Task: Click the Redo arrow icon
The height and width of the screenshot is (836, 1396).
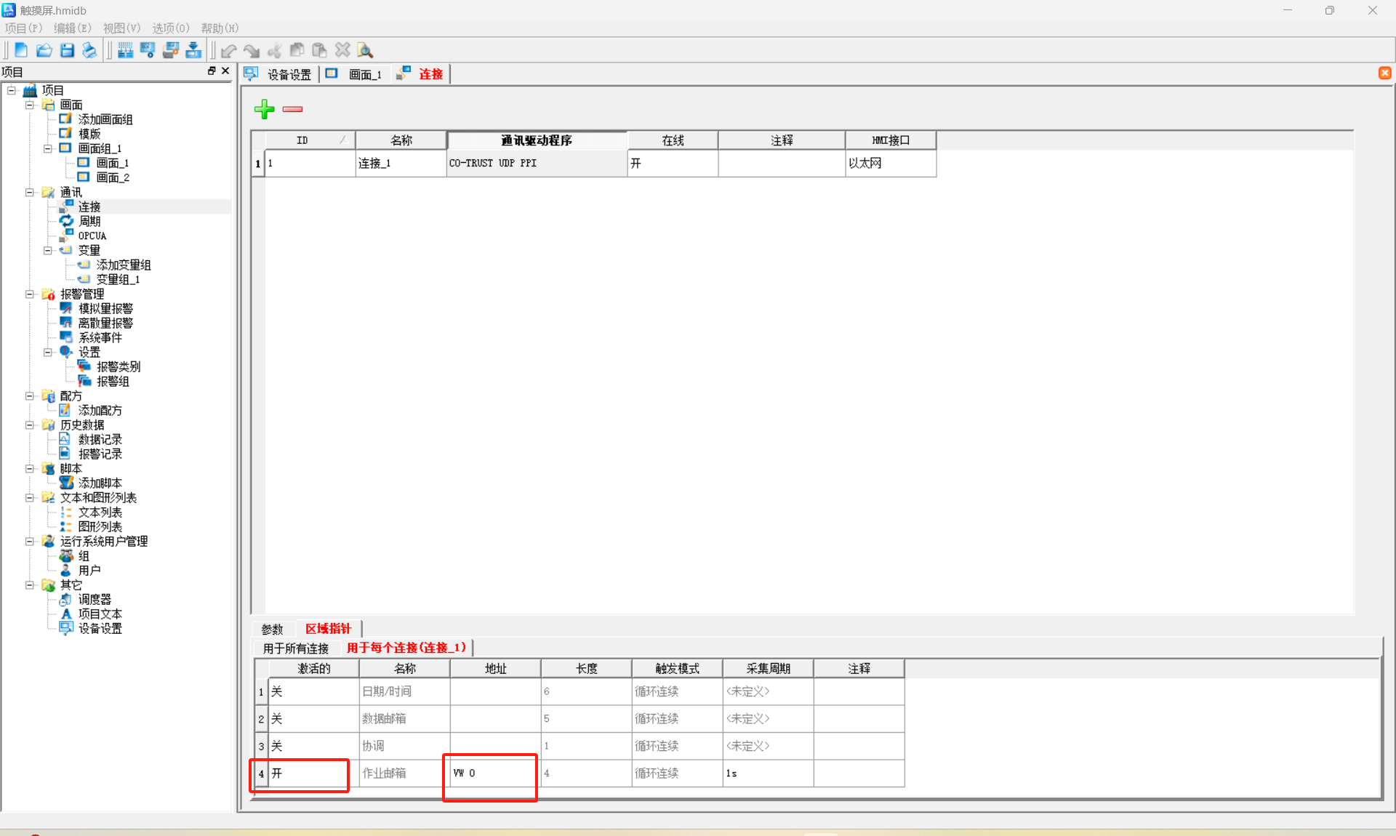Action: (x=252, y=50)
